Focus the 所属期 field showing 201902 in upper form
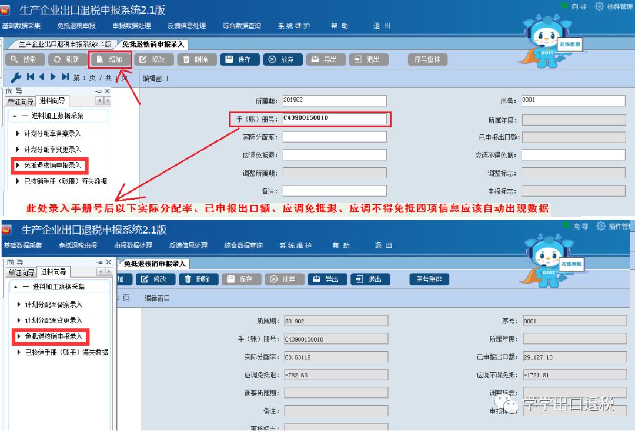 pyautogui.click(x=335, y=100)
